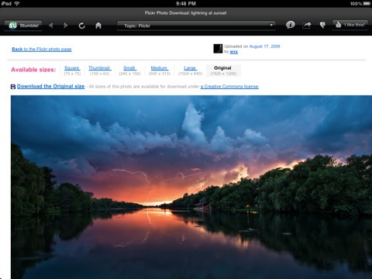The width and height of the screenshot is (372, 279).
Task: Open the home icon in toolbar
Action: [x=98, y=26]
